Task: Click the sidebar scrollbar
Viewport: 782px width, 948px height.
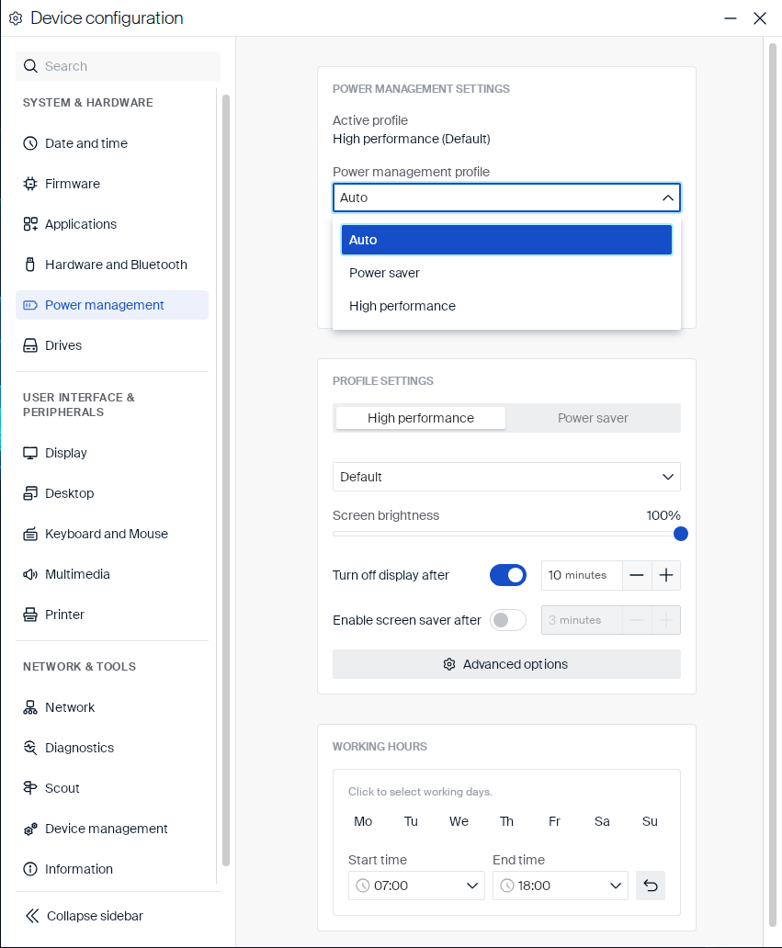Action: pyautogui.click(x=226, y=480)
